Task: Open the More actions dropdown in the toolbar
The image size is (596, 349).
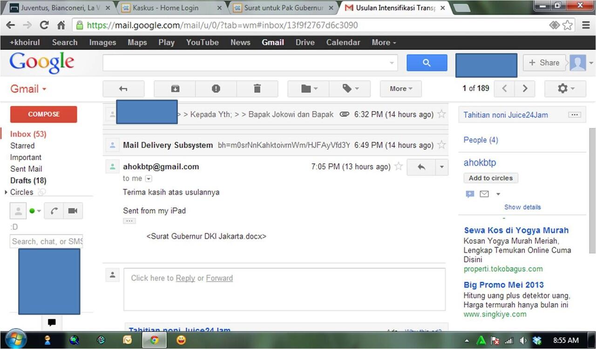Action: click(x=401, y=88)
